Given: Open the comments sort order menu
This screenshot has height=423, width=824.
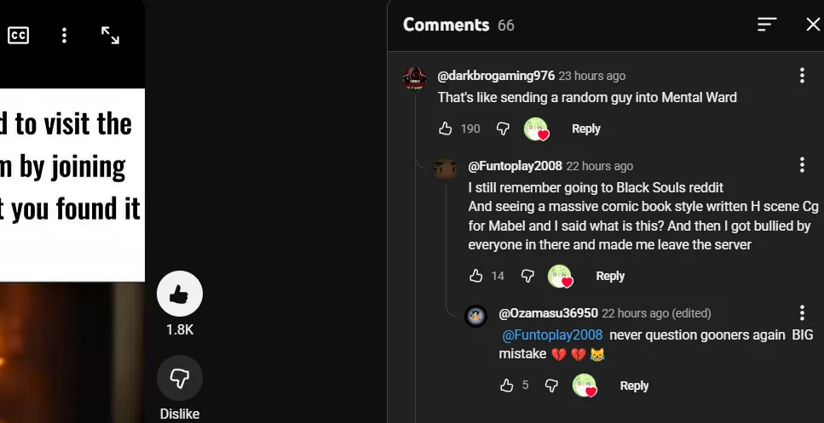Looking at the screenshot, I should 767,25.
